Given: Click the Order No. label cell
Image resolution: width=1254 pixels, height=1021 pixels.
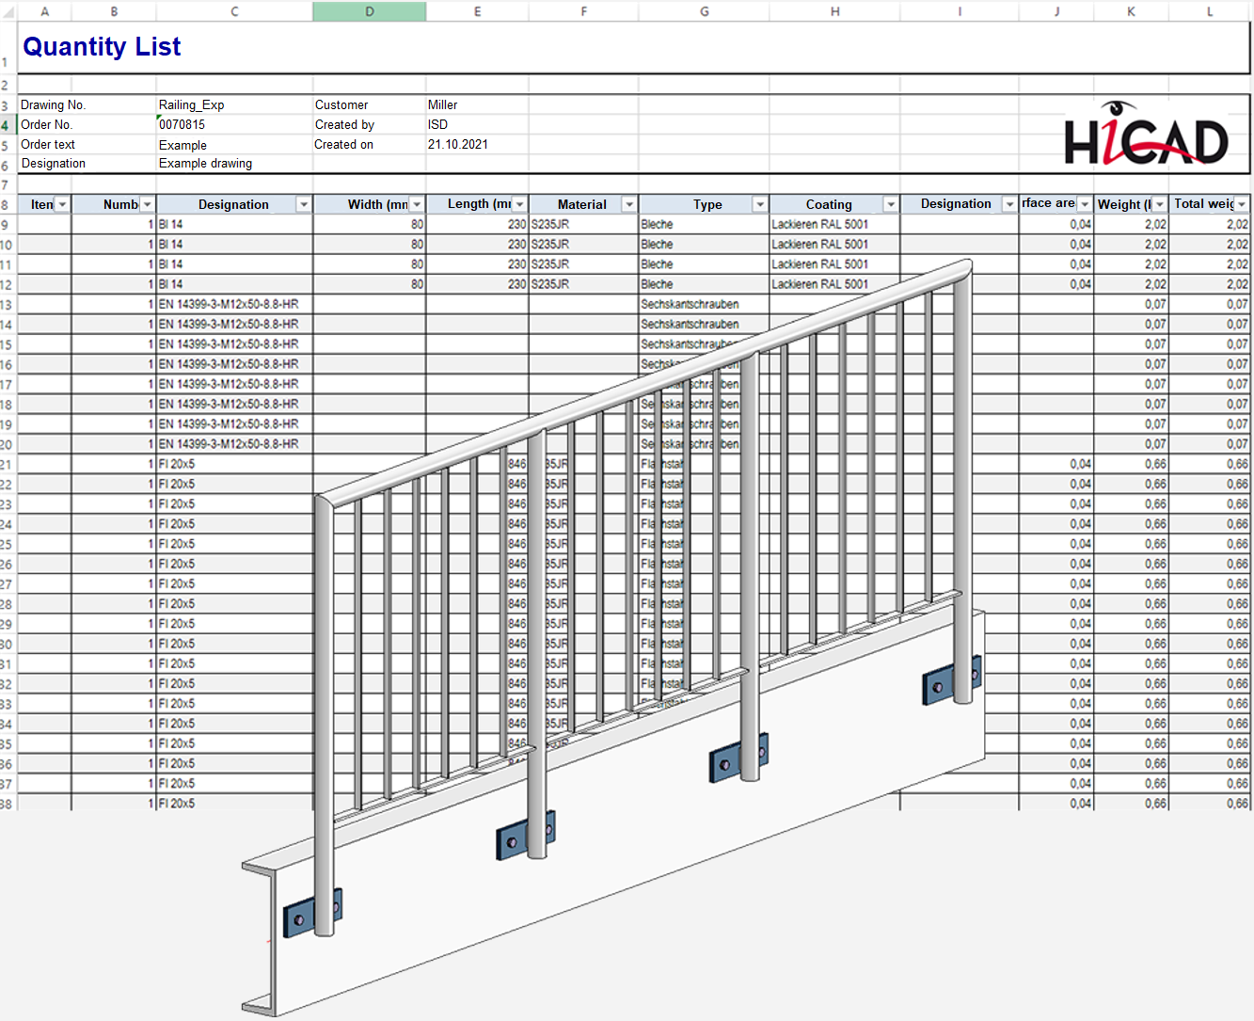Looking at the screenshot, I should pos(87,124).
